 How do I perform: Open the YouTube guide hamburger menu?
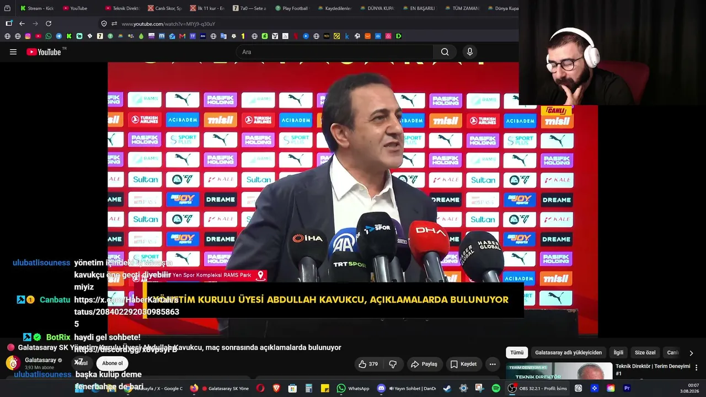(13, 52)
